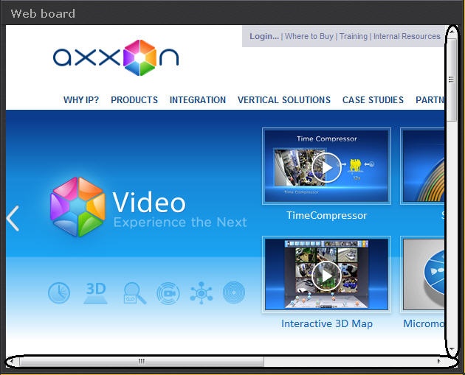Viewport: 465px width, 375px height.
Task: Select the magnifier search feature icon
Action: 134,293
